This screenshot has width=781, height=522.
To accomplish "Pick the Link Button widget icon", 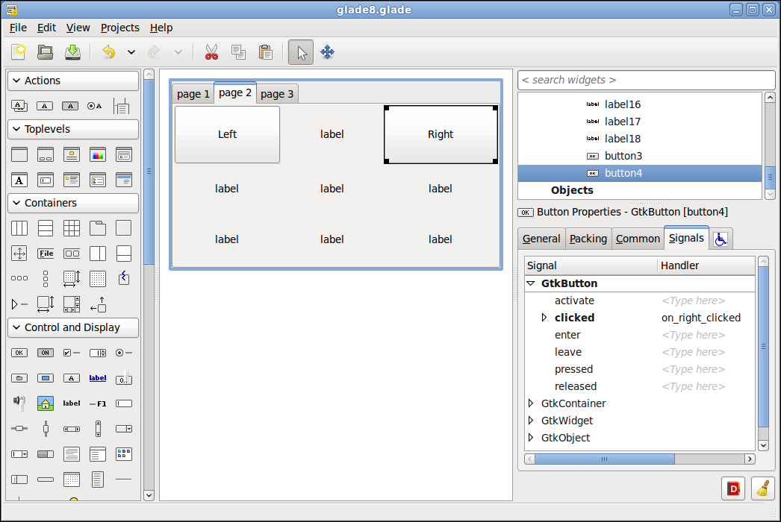I will (x=98, y=378).
